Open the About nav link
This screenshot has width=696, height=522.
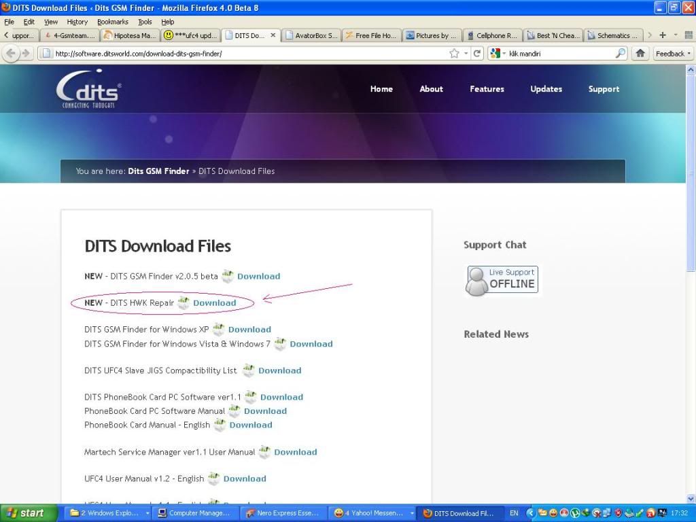coord(432,89)
